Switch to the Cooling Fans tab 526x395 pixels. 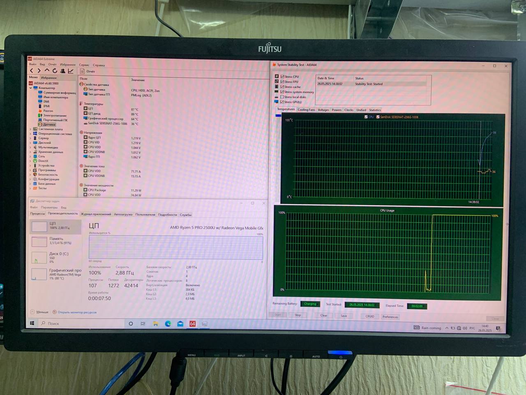(306, 110)
